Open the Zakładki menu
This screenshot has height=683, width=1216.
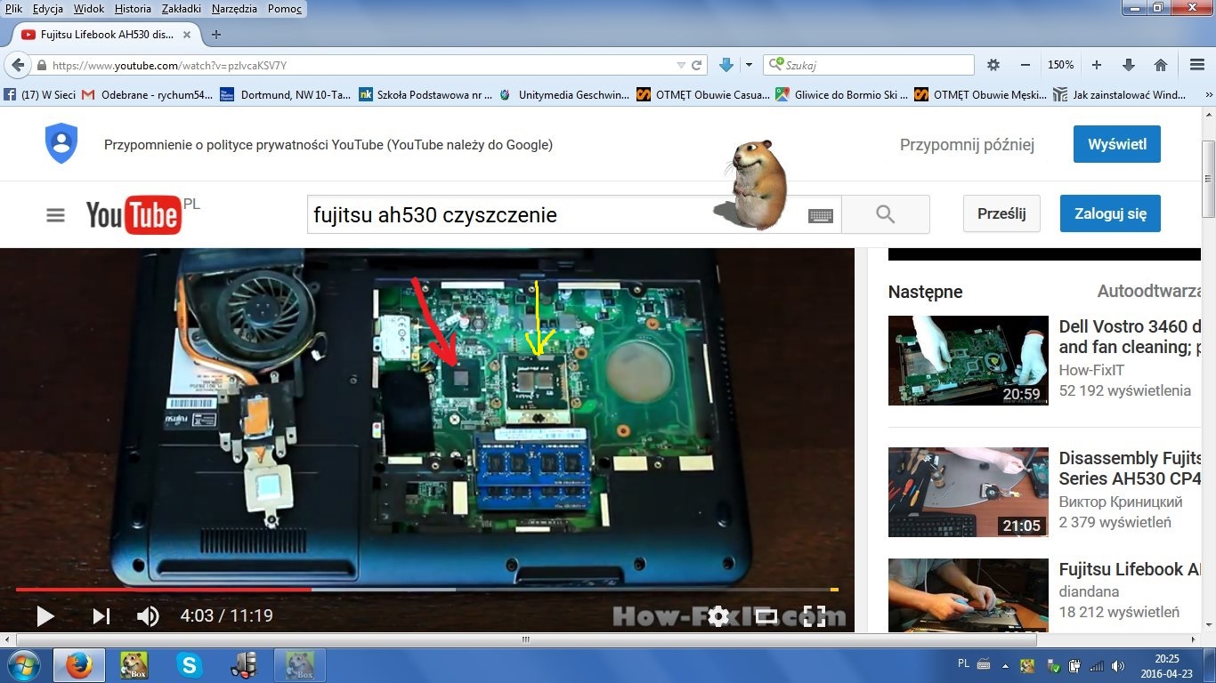pyautogui.click(x=182, y=9)
